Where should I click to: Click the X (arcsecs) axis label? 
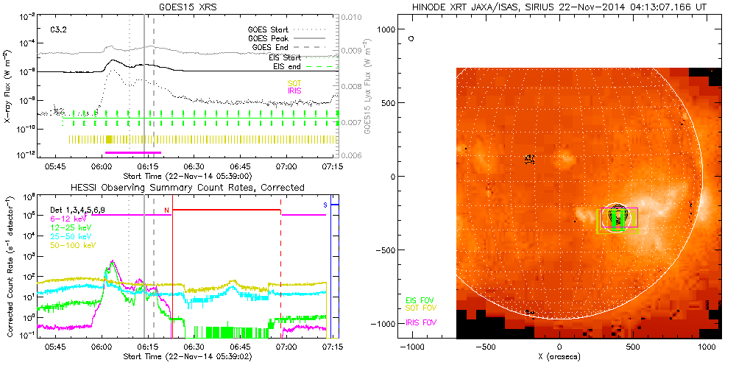point(560,356)
